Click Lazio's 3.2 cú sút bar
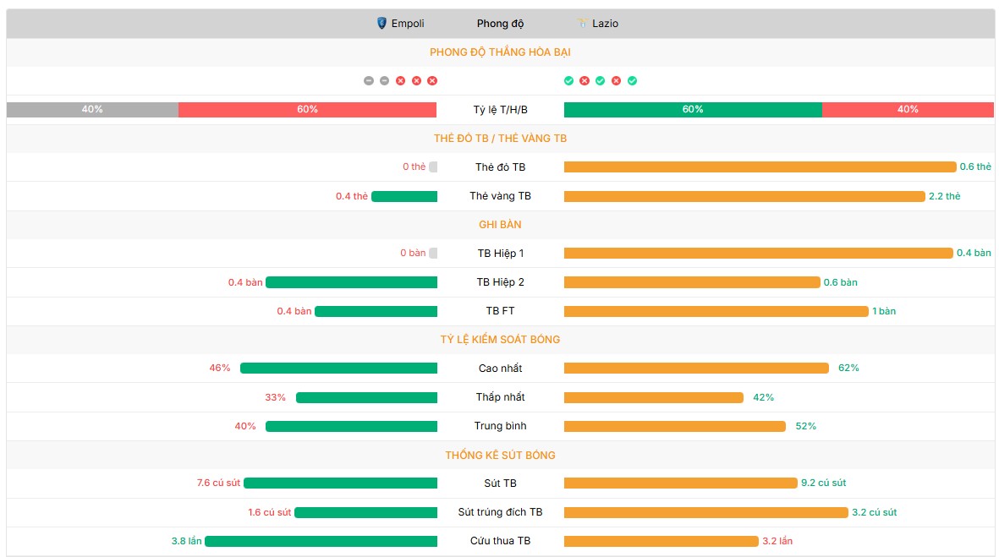This screenshot has height=557, width=999. (x=706, y=512)
